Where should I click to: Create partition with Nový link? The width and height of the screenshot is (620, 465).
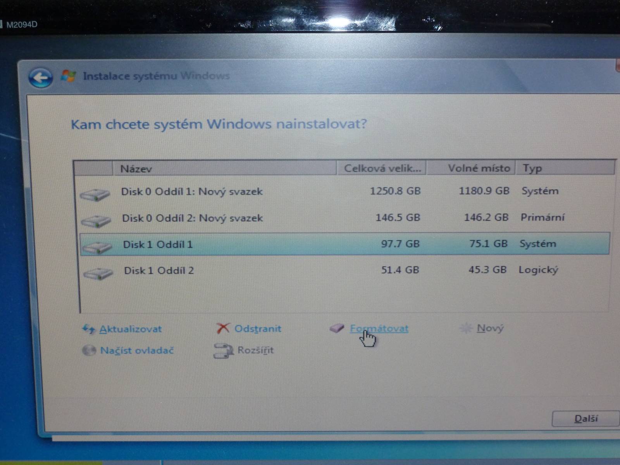point(490,328)
